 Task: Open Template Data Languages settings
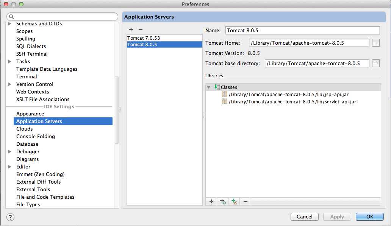[x=47, y=69]
